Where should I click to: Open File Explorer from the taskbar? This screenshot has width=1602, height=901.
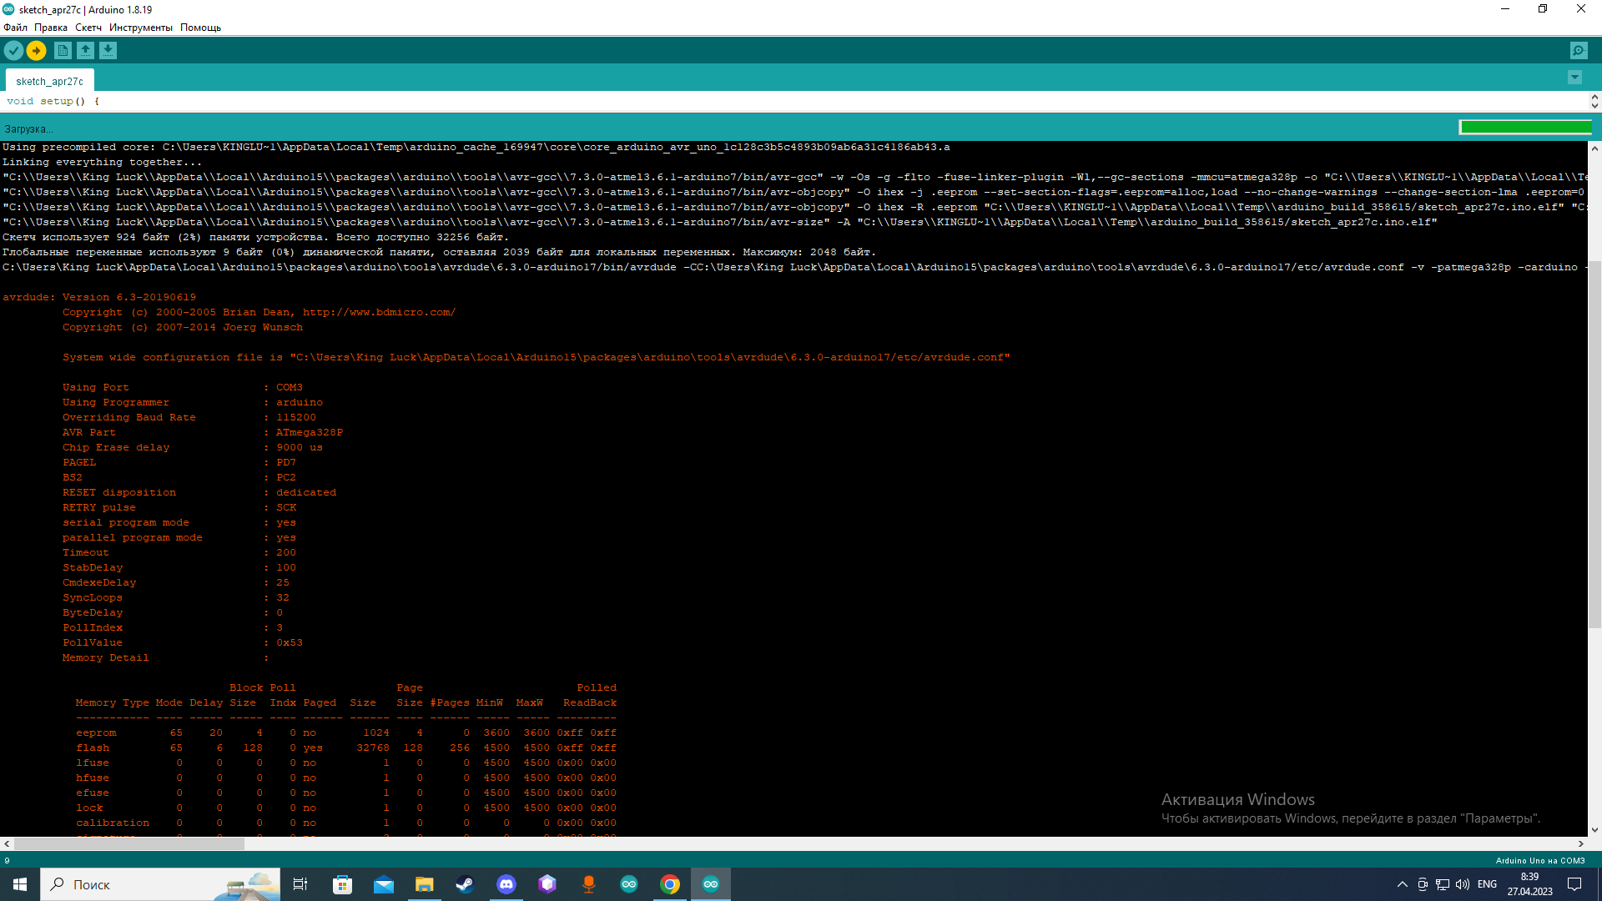(424, 884)
